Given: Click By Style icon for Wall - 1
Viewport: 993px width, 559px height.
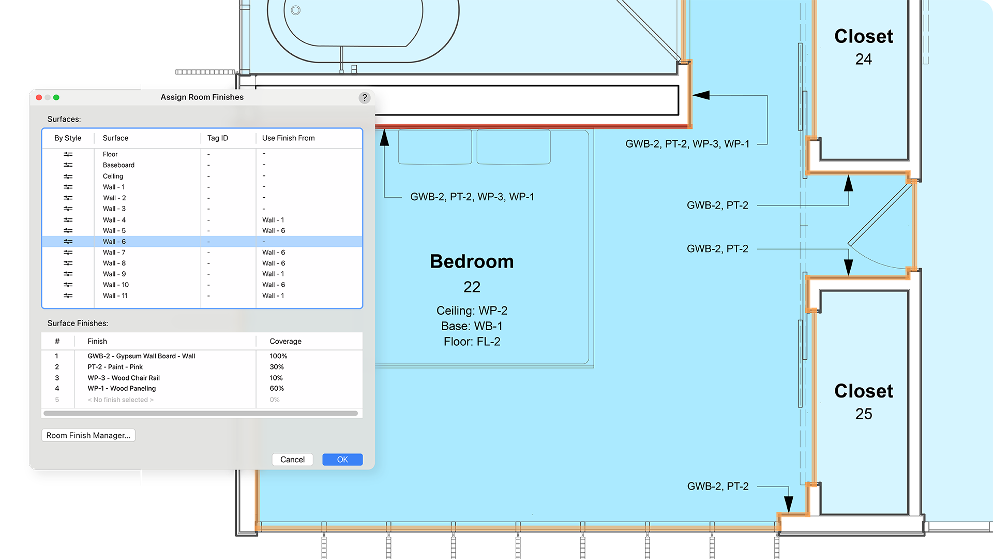Looking at the screenshot, I should [x=68, y=187].
